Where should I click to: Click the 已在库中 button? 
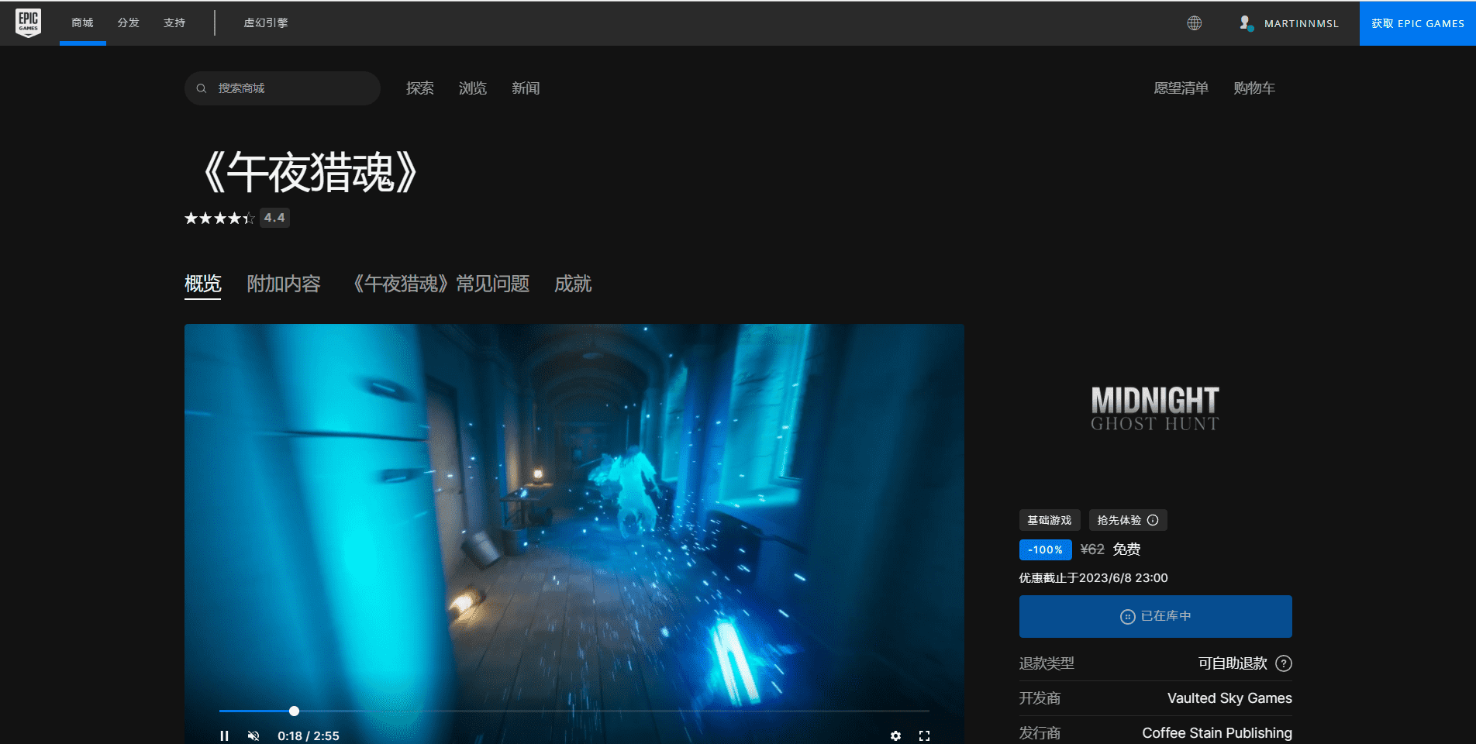[x=1156, y=616]
